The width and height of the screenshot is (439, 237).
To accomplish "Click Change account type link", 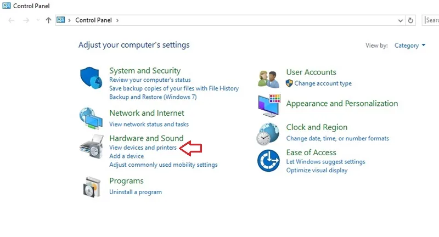I will 323,83.
